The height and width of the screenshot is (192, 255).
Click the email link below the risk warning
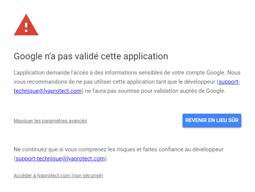pyautogui.click(x=60, y=159)
